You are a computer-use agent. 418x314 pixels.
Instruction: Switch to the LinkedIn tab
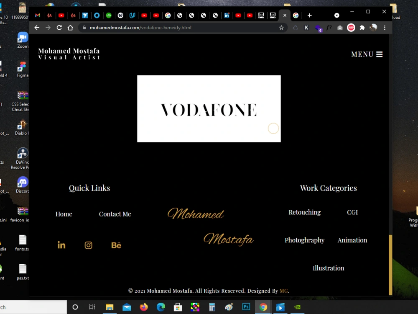[227, 15]
